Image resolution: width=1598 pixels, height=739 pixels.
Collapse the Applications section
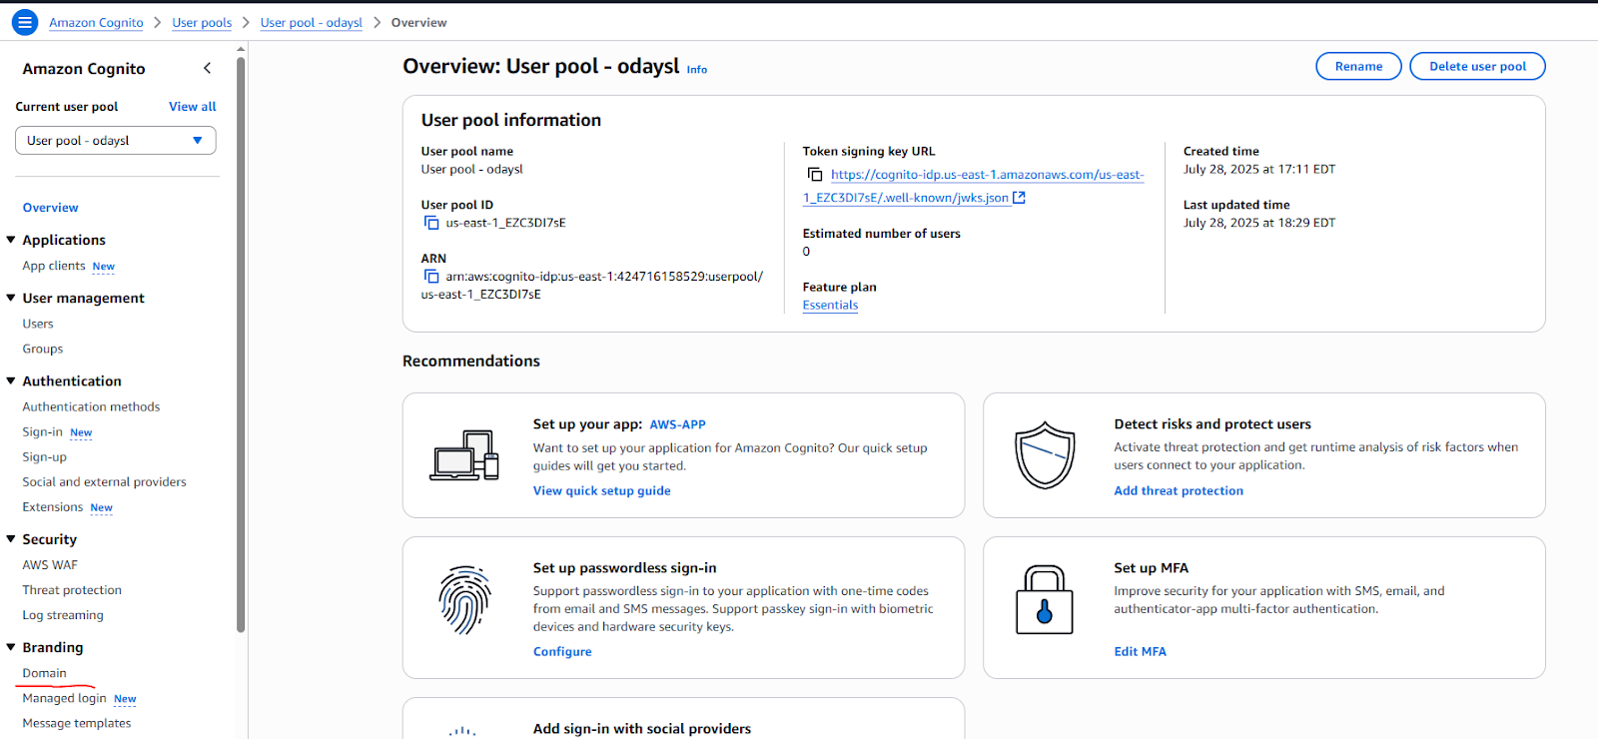coord(11,240)
